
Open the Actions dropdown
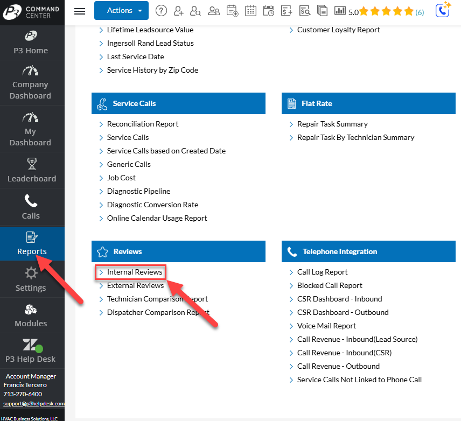[x=121, y=11]
